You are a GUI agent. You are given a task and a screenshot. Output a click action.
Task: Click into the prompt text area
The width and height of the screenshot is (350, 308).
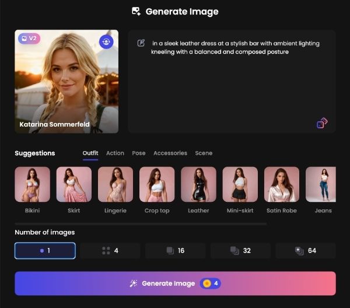tap(232, 82)
